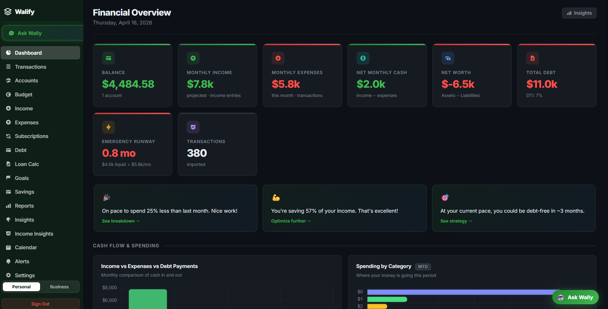Click the MTD badge
608x309 pixels.
point(423,267)
